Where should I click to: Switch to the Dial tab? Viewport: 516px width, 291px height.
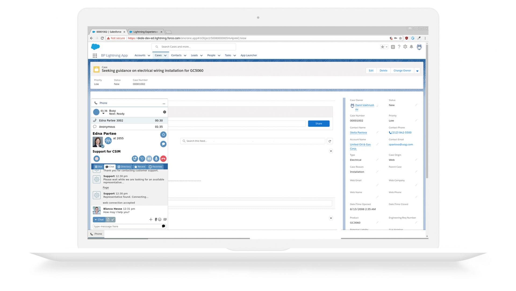tap(98, 167)
